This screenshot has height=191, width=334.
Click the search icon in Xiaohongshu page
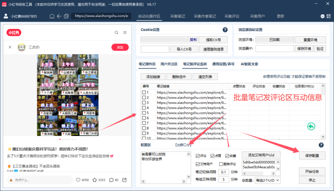(116, 33)
